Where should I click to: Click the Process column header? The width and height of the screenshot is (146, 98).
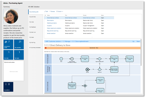pos(85,15)
